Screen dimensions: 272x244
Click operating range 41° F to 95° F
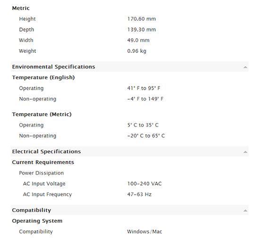pyautogui.click(x=144, y=88)
